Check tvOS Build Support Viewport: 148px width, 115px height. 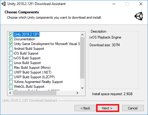pos(11,58)
